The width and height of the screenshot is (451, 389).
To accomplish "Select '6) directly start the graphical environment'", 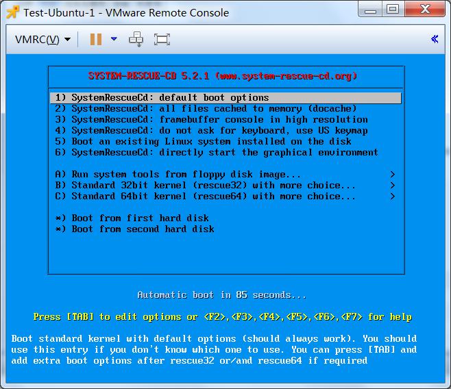I will coord(225,152).
